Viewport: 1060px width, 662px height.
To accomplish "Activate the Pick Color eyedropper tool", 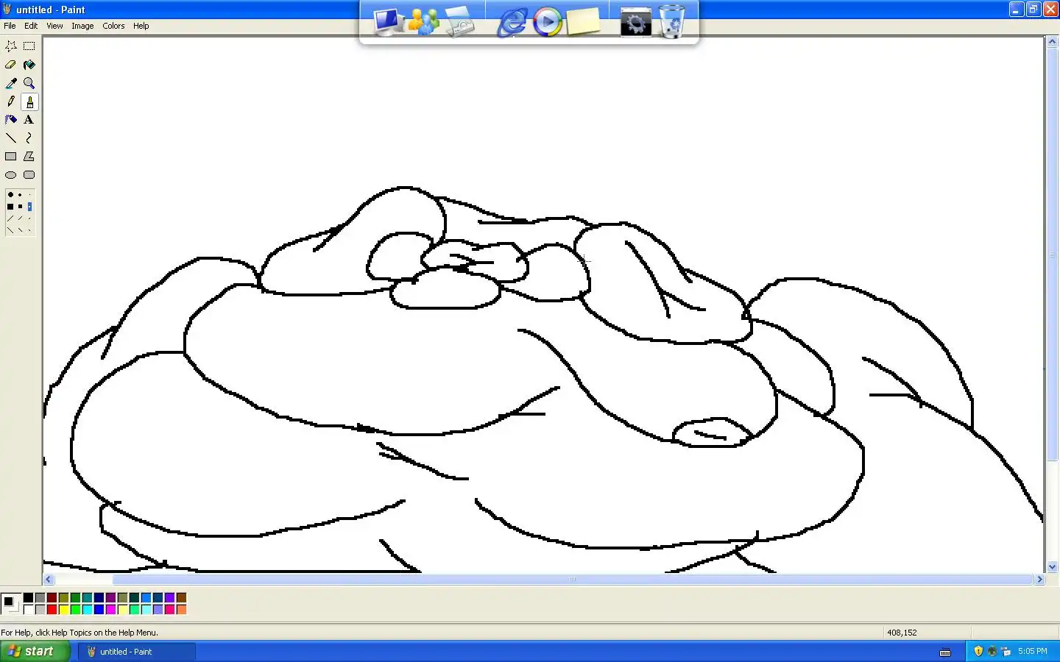I will (x=11, y=83).
